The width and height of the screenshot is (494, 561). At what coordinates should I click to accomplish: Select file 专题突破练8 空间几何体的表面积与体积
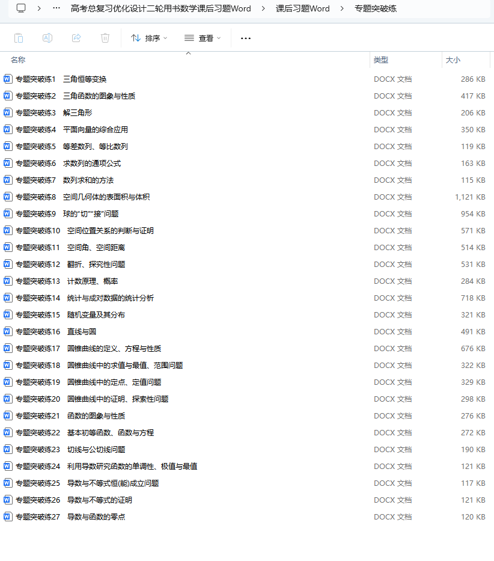pyautogui.click(x=82, y=197)
